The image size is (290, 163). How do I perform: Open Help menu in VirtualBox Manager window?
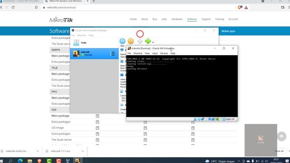point(91,35)
